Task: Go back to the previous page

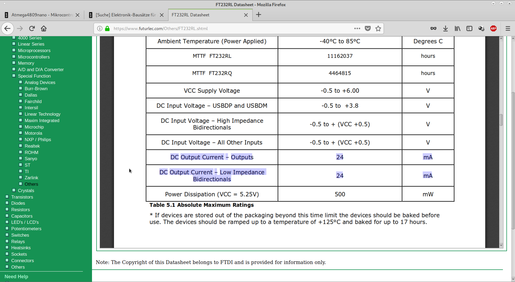Action: pyautogui.click(x=8, y=28)
